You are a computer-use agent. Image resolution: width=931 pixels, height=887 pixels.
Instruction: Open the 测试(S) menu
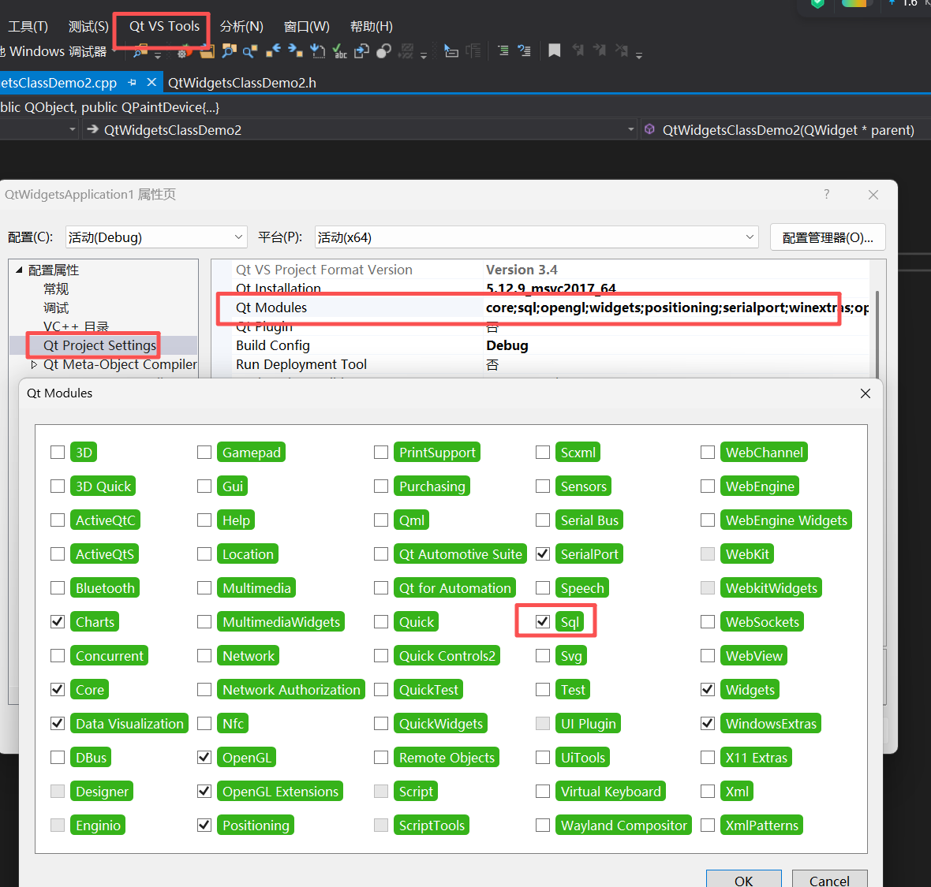click(88, 27)
